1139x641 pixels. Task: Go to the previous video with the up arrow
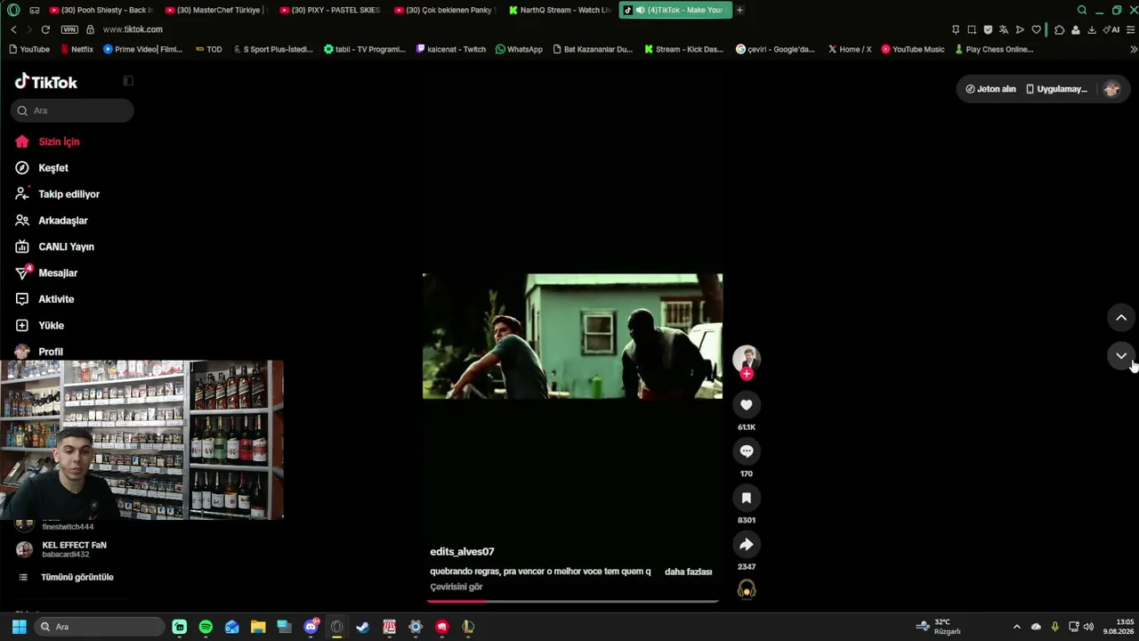click(1121, 318)
